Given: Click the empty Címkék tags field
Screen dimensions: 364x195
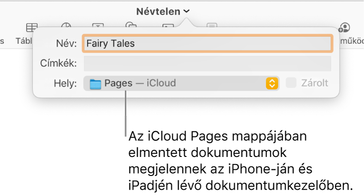Looking at the screenshot, I should pyautogui.click(x=208, y=63).
